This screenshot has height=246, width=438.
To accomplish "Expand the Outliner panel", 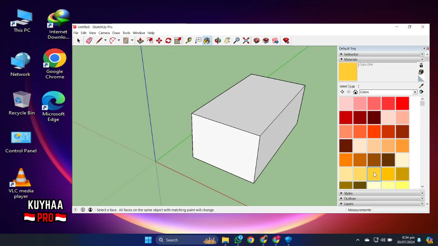I will (341, 198).
